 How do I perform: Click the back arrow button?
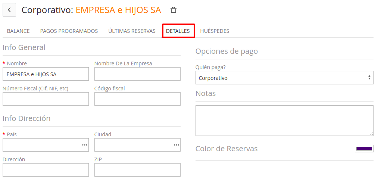pos(9,10)
